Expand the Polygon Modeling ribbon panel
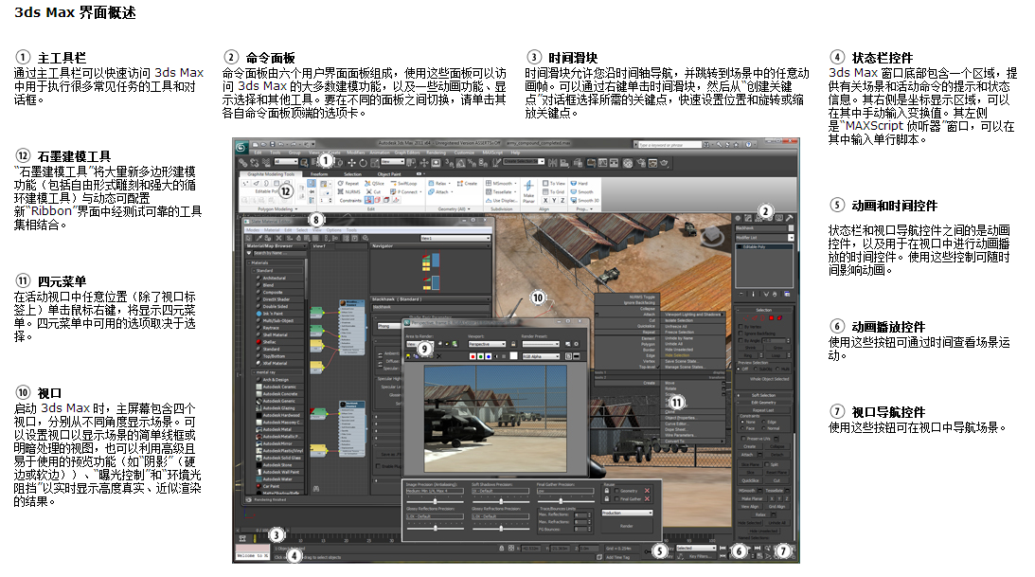 (x=277, y=209)
